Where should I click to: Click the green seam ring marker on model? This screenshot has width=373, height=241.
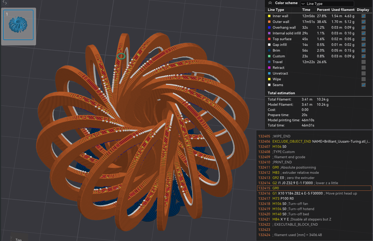121,56
